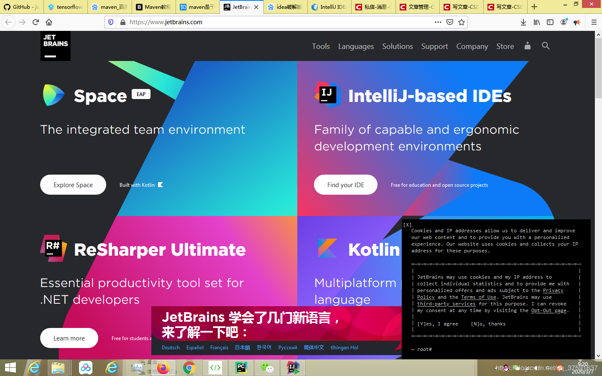Open Firefox from the taskbar

point(163,368)
